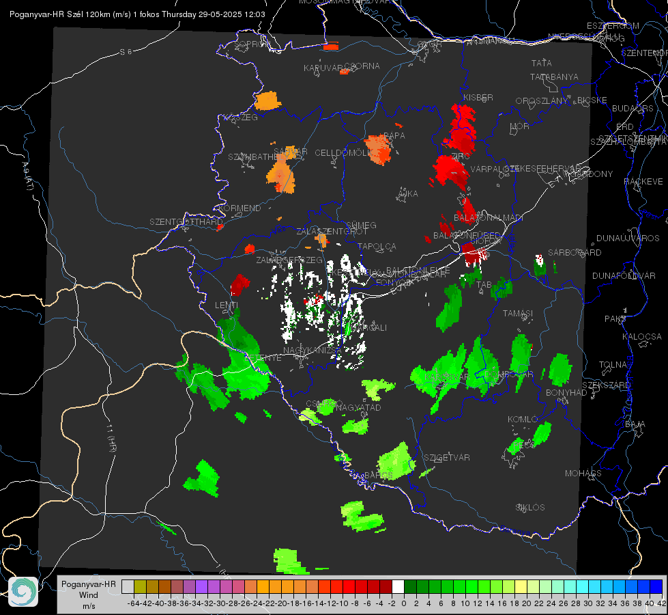Click the 'Poganyvar-HR Wind m/s' legend label
The image size is (668, 615).
pos(89,595)
